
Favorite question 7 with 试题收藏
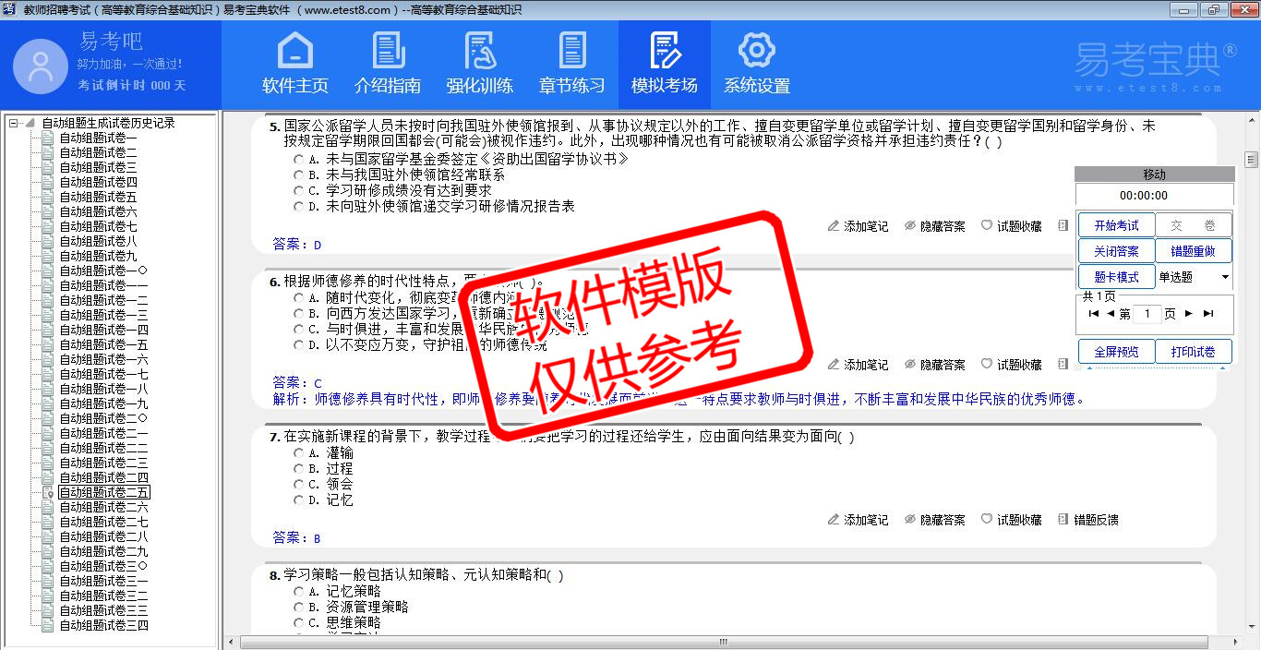[1012, 520]
